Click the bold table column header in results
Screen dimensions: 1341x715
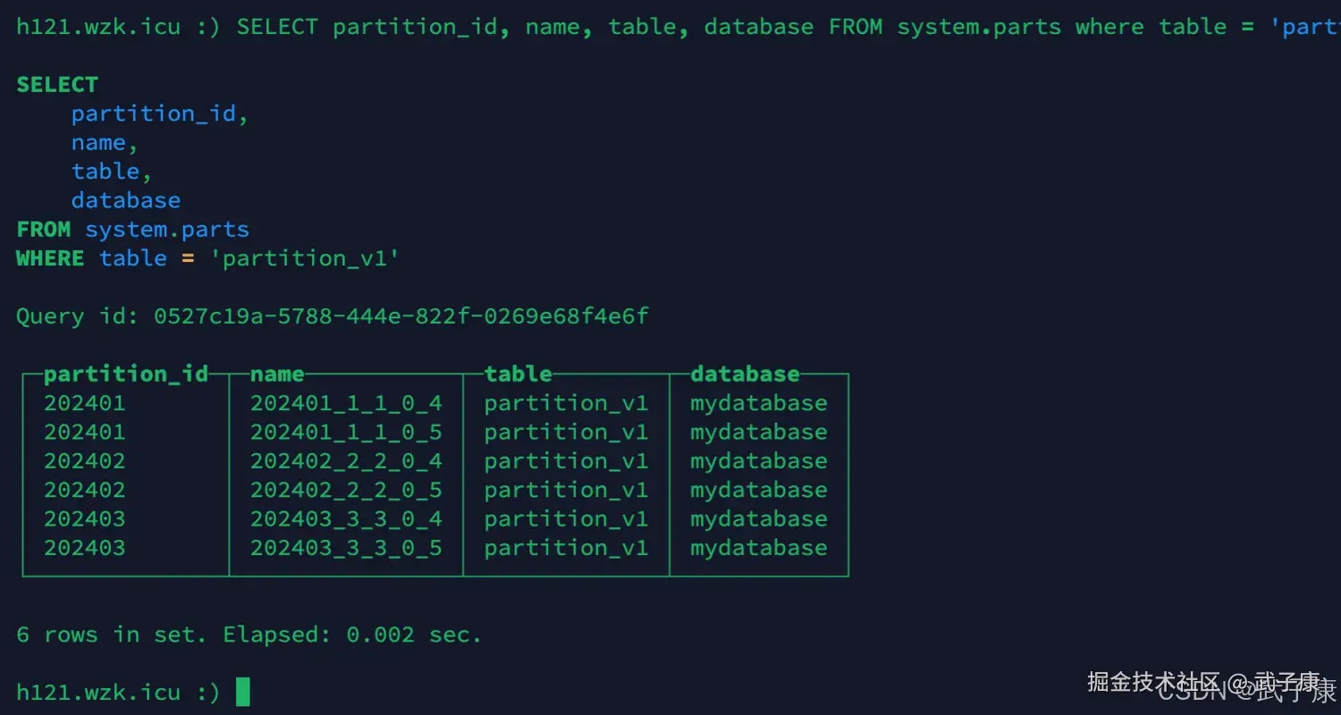tap(518, 374)
